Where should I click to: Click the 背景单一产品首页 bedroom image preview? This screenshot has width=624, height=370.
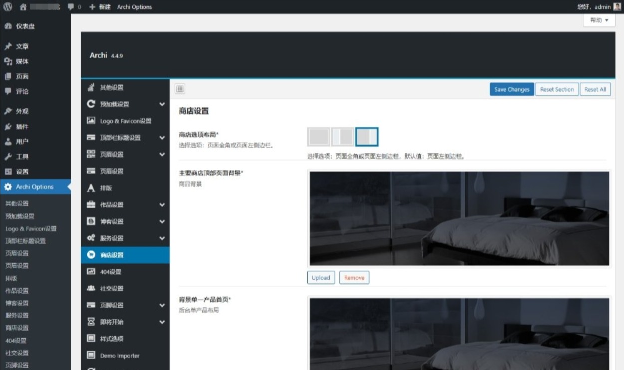click(x=459, y=334)
